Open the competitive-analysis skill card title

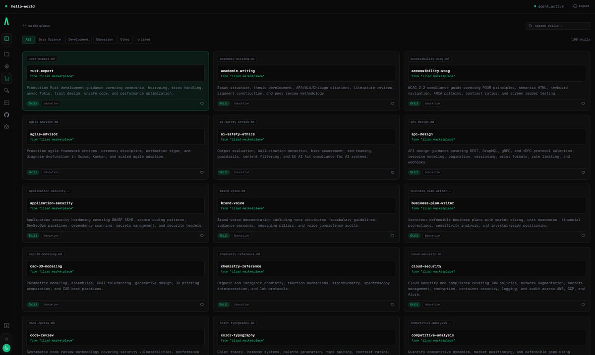tap(433, 335)
